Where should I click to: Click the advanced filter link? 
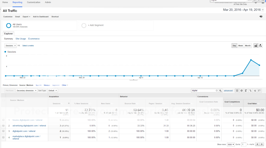[x=228, y=91]
